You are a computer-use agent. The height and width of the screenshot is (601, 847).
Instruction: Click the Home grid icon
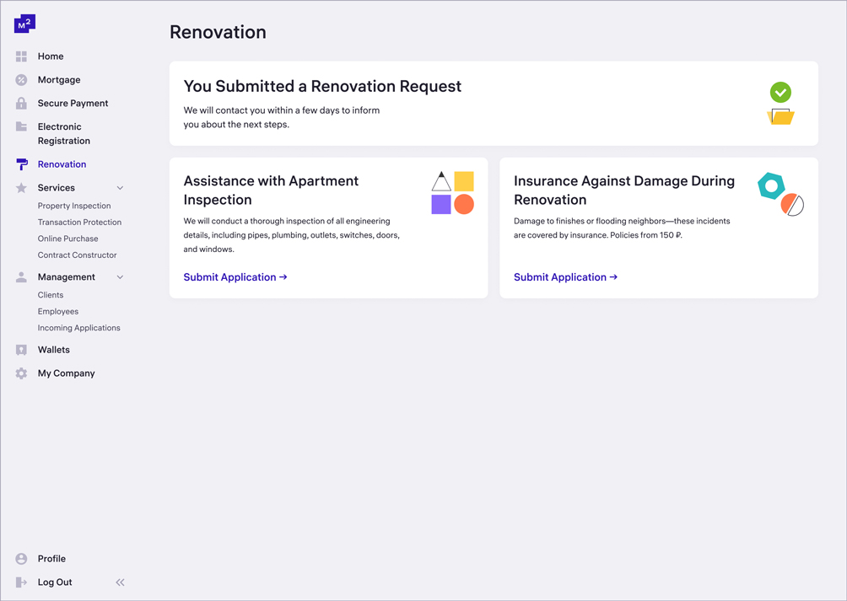point(21,56)
